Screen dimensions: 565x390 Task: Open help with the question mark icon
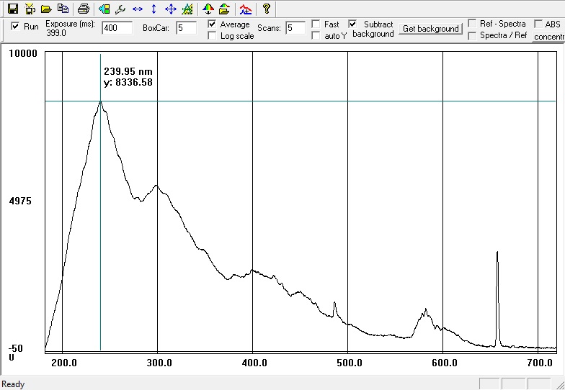[x=267, y=9]
